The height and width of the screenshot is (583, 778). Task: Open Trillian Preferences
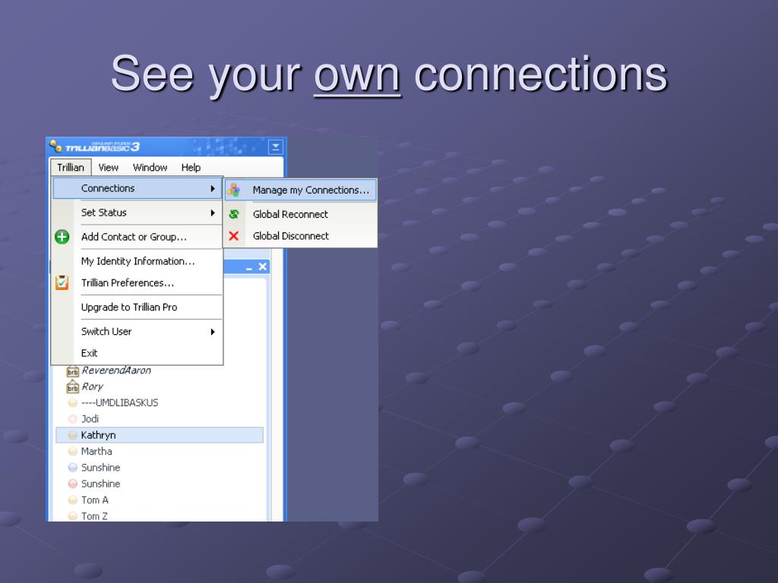pyautogui.click(x=137, y=283)
